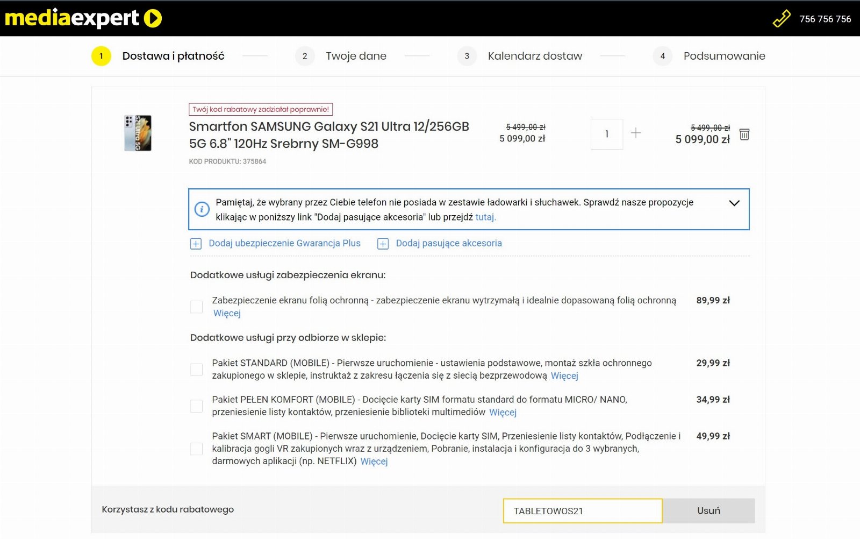This screenshot has width=860, height=539.
Task: Click heading 'Dodatkowe usługi przy odbiorze w sklepie:'
Action: (x=288, y=338)
